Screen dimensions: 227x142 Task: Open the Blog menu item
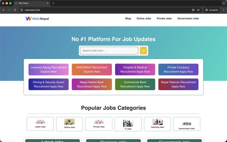pos(128,18)
